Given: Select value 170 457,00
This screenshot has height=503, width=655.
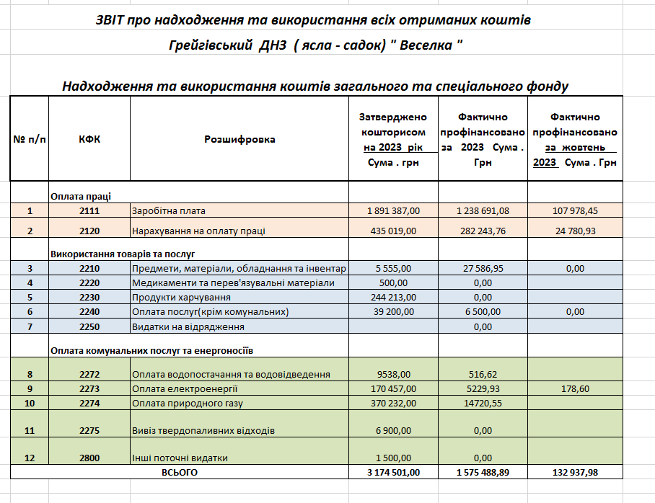Looking at the screenshot, I should [393, 388].
